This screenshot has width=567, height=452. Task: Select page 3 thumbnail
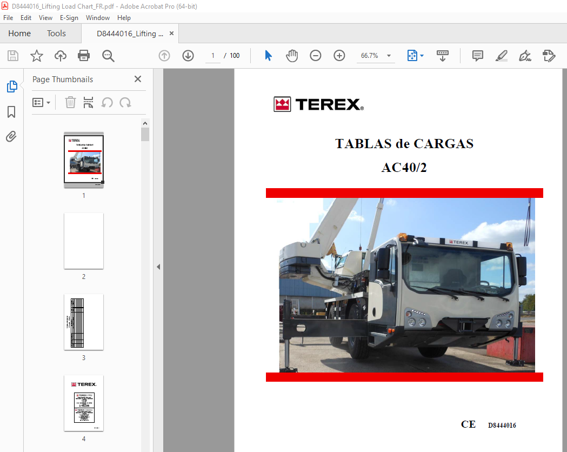[84, 322]
